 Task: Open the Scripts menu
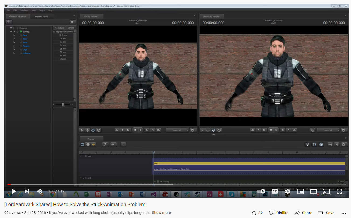(x=42, y=10)
